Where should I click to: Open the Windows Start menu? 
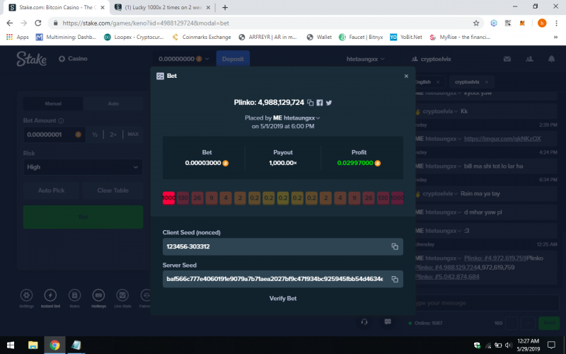[x=11, y=345]
